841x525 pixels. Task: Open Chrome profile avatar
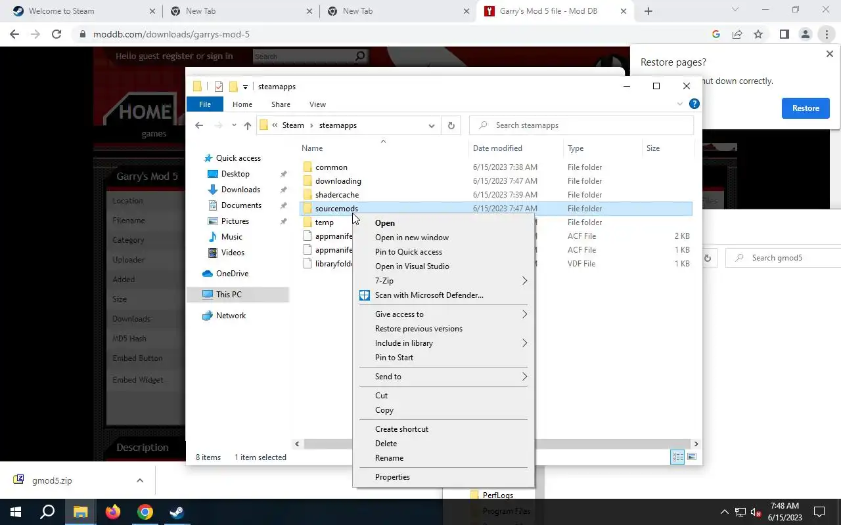tap(805, 34)
